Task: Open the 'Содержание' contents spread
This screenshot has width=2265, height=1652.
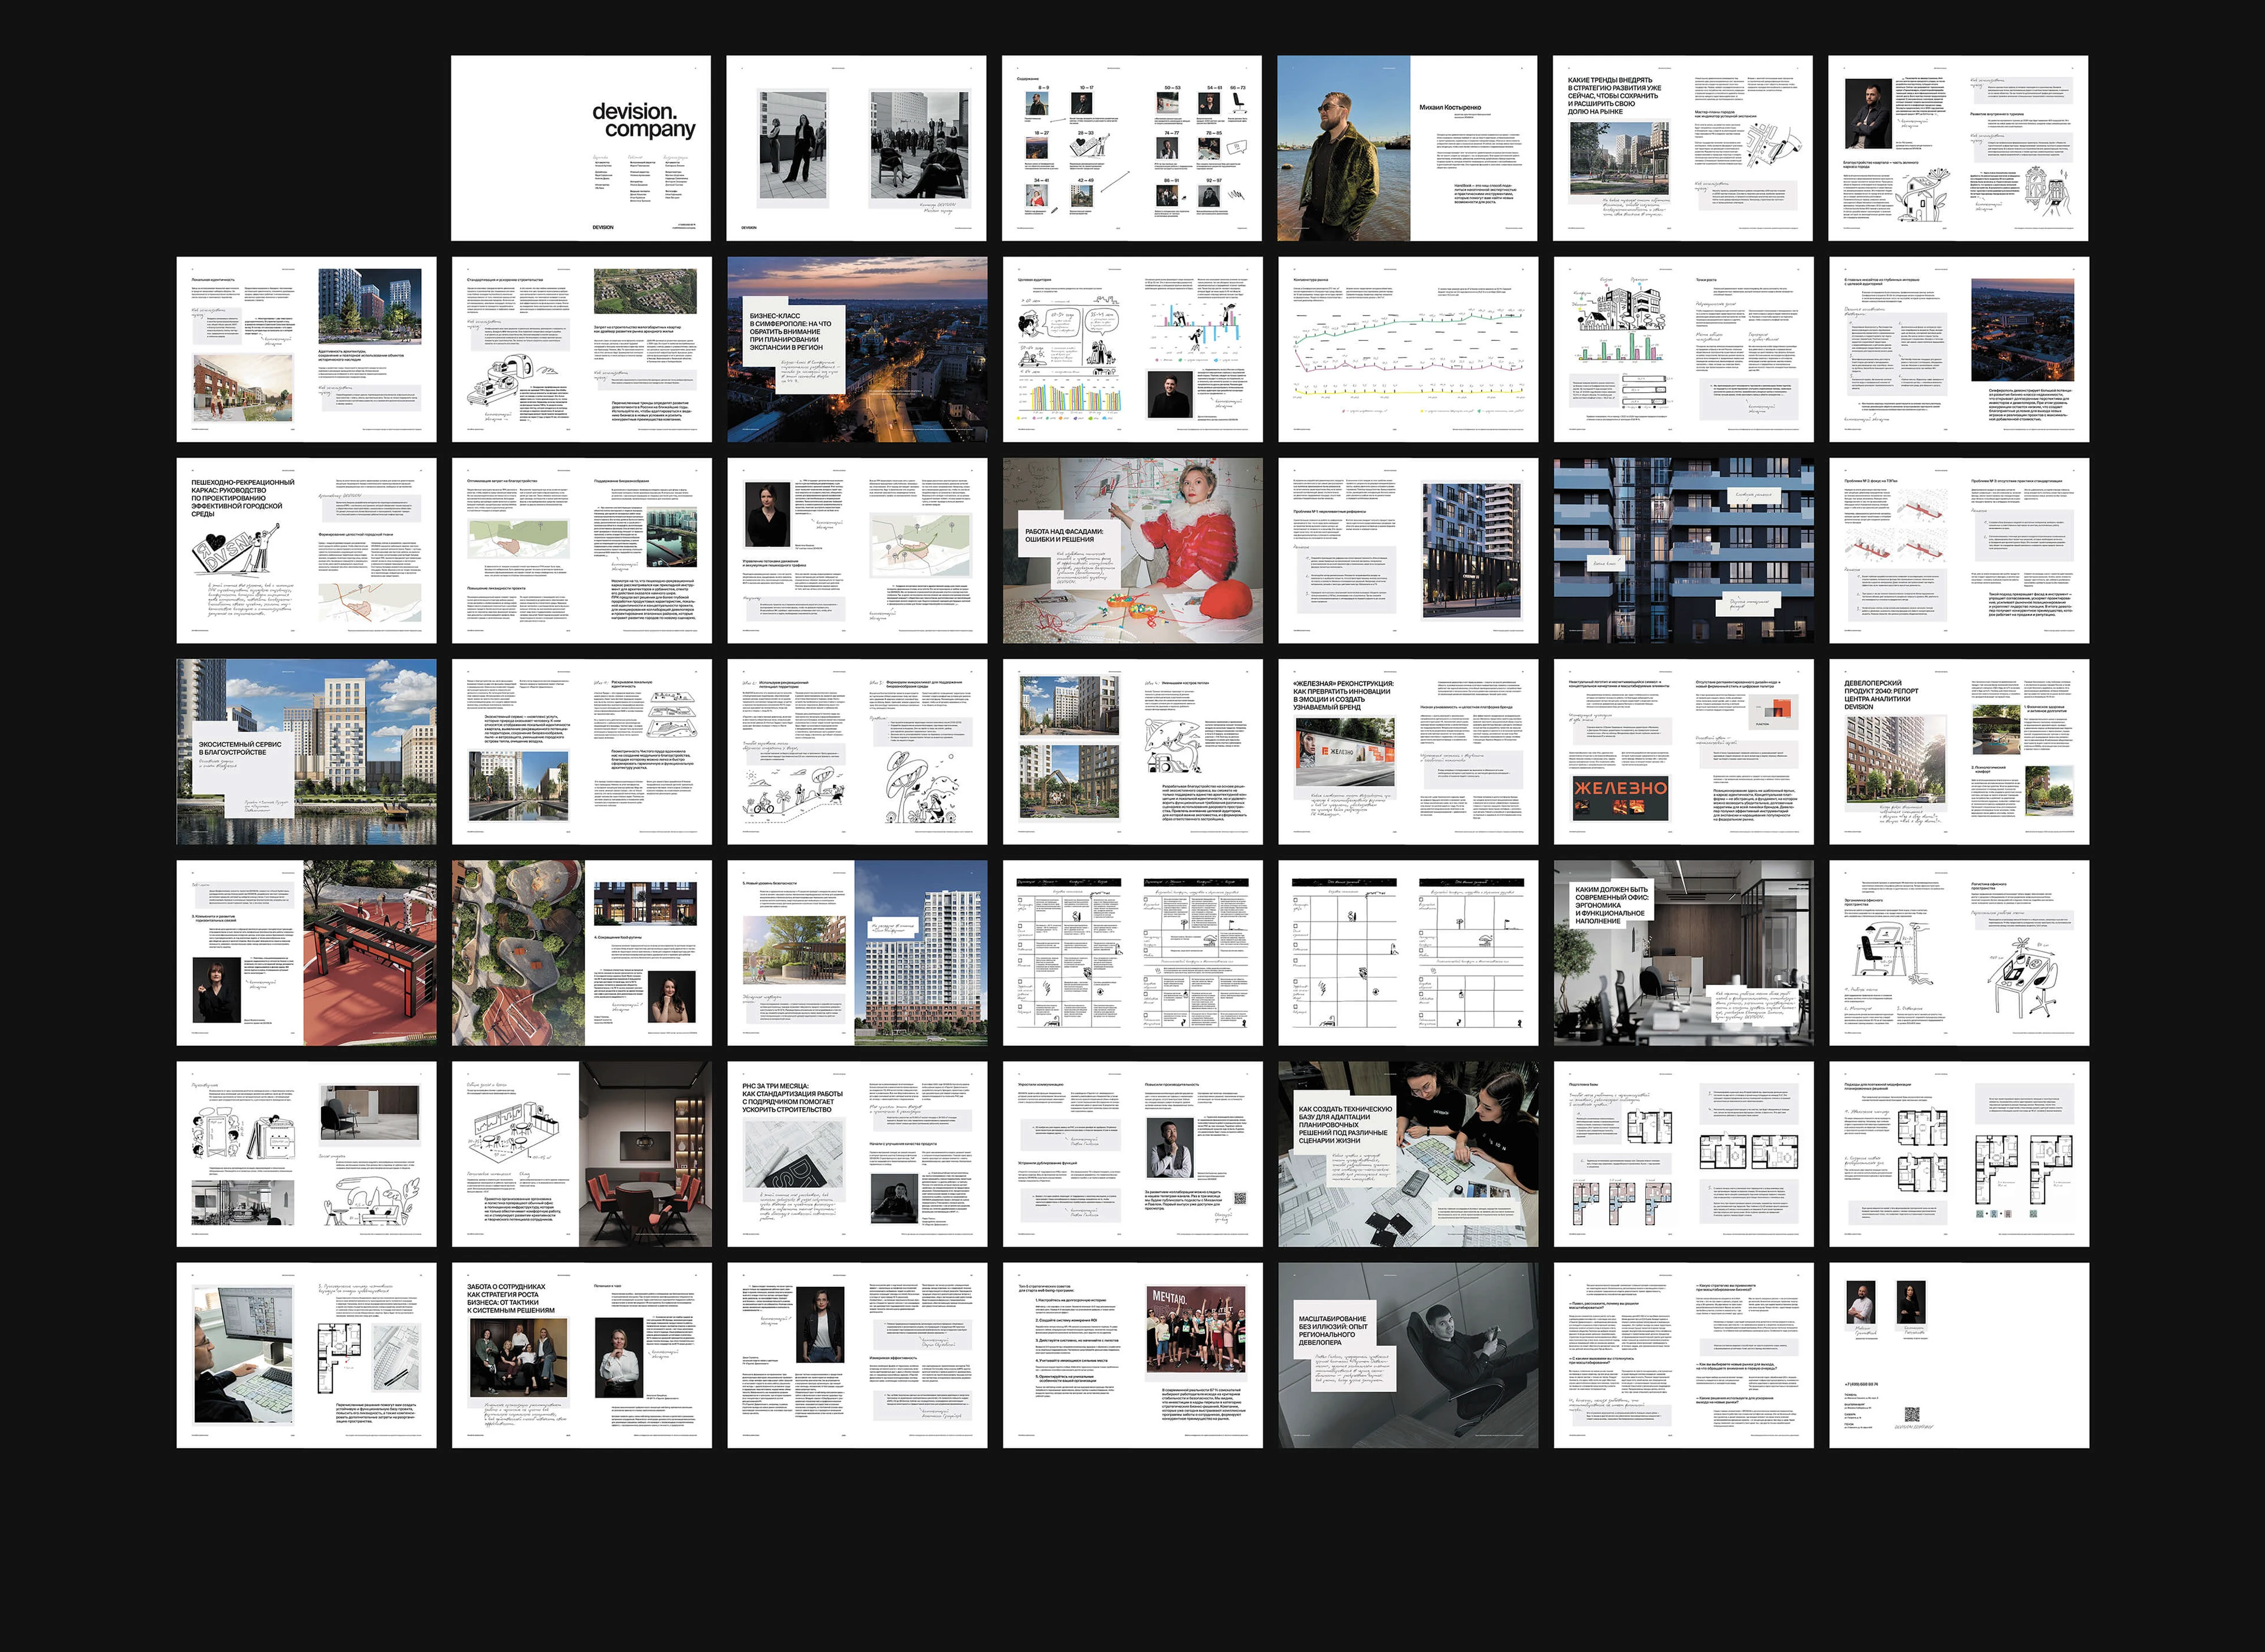Action: click(1132, 148)
